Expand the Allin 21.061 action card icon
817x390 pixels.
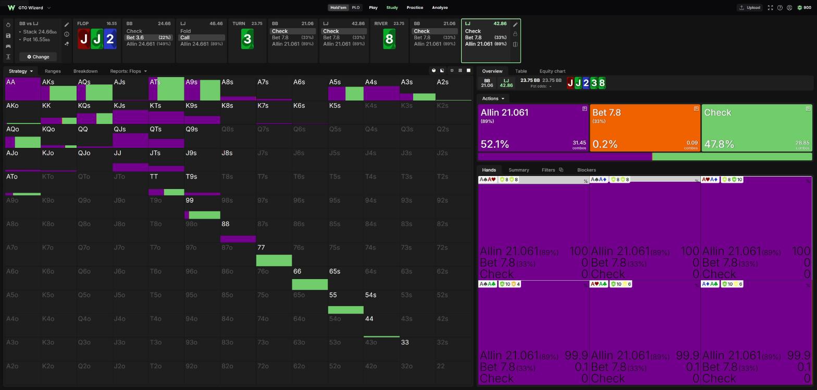[585, 109]
